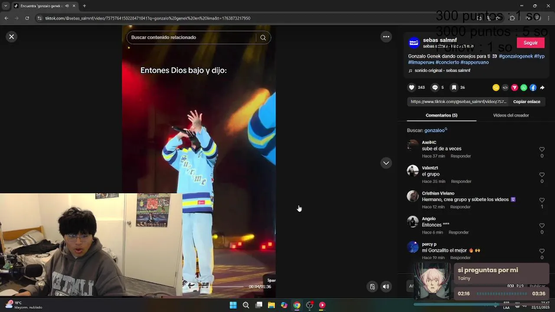The image size is (555, 312).
Task: Click Copiar enlace button
Action: [526, 102]
